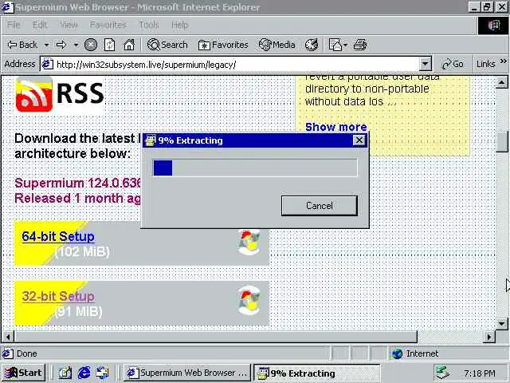Click the horizontal scrollbar left arrow
This screenshot has height=383, width=510.
(8, 337)
